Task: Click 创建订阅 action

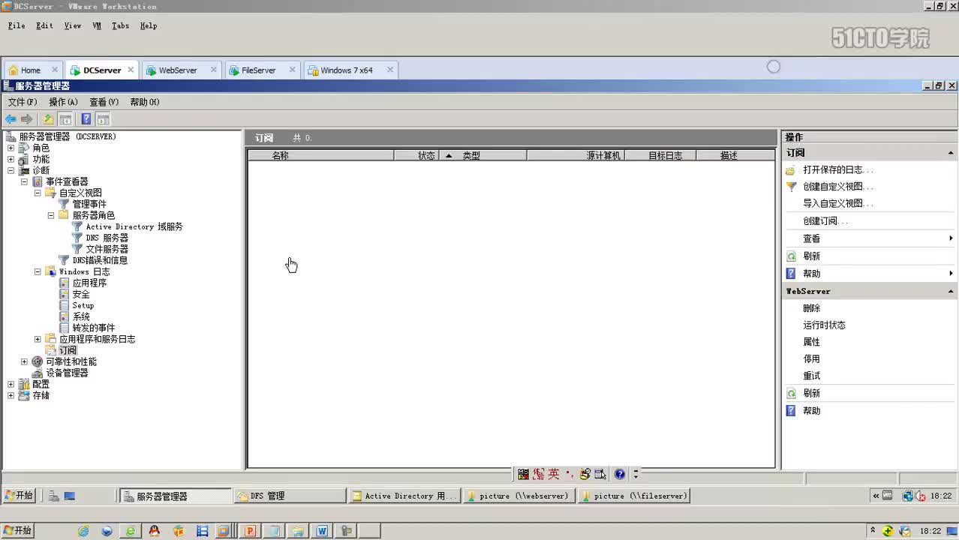Action: click(x=825, y=221)
